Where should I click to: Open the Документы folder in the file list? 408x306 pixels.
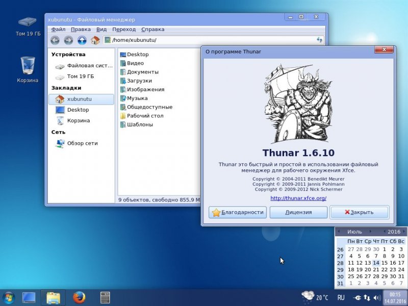139,72
